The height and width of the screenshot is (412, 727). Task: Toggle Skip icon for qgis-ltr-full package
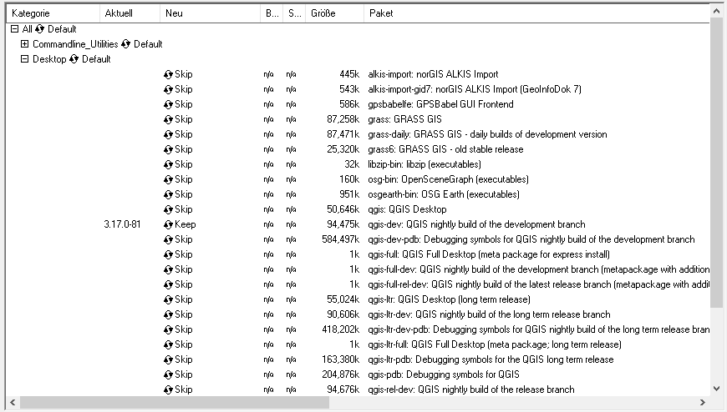(x=168, y=344)
